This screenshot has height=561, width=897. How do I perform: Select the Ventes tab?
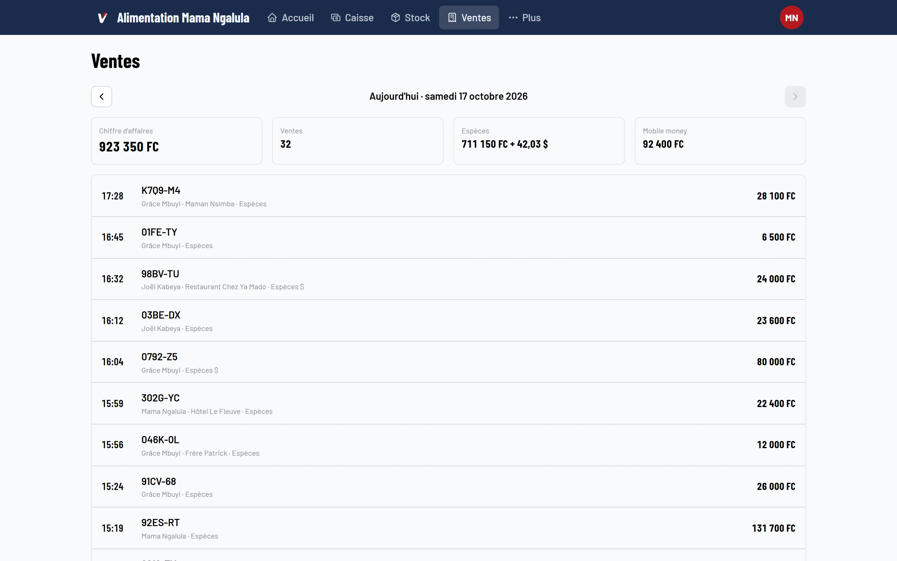pyautogui.click(x=469, y=18)
